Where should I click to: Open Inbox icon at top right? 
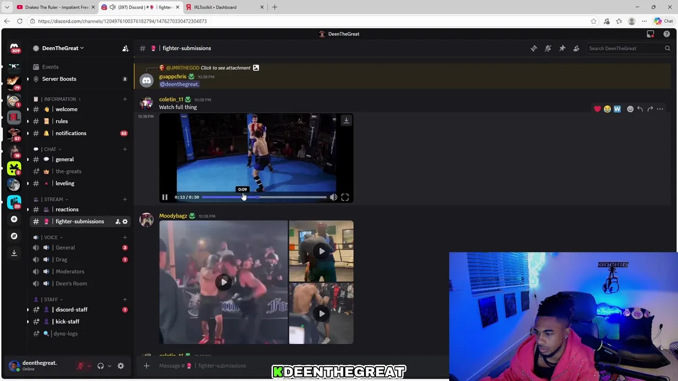click(x=650, y=34)
